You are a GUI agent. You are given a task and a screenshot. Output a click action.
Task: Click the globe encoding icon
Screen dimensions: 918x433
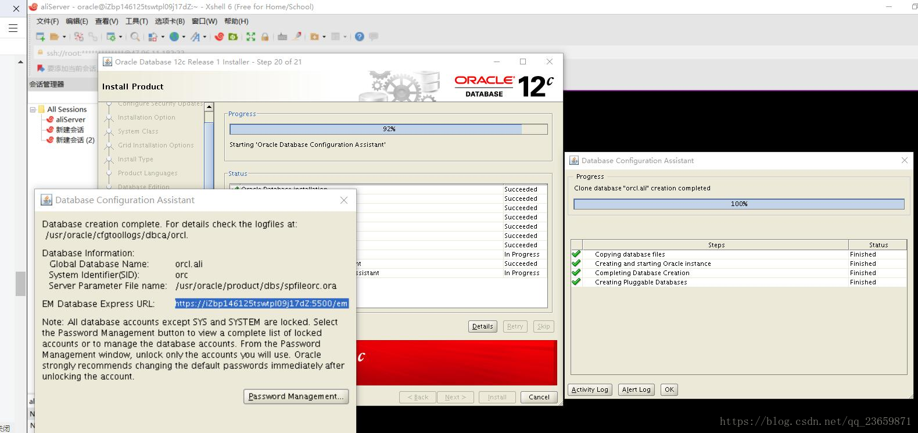174,37
